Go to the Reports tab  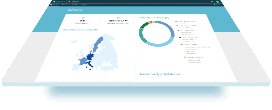tap(84, 5)
